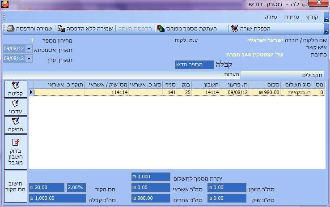
Task: Click the מחירון מספר value 1
Action: click(32, 40)
